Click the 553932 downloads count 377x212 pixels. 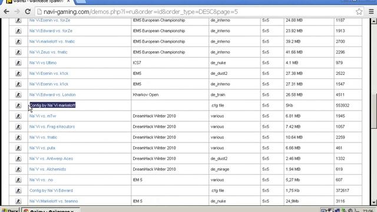(342, 105)
